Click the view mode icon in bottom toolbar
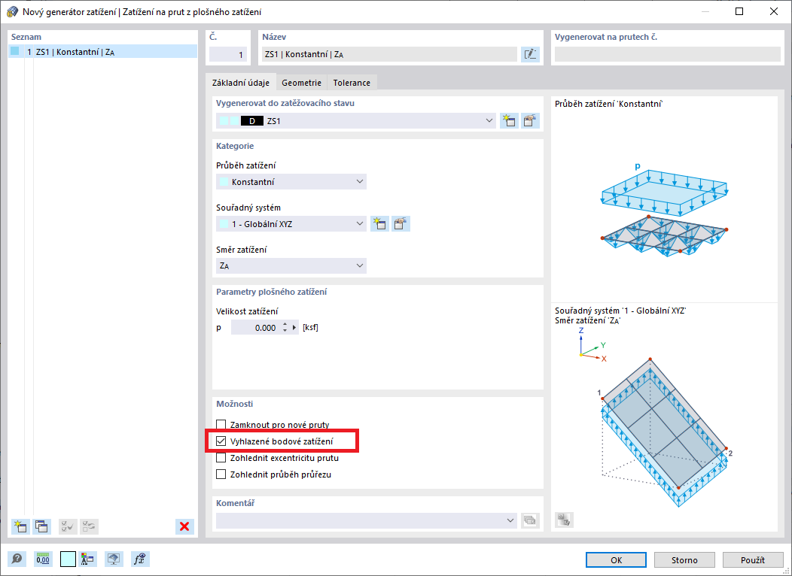Image resolution: width=792 pixels, height=576 pixels. (114, 559)
